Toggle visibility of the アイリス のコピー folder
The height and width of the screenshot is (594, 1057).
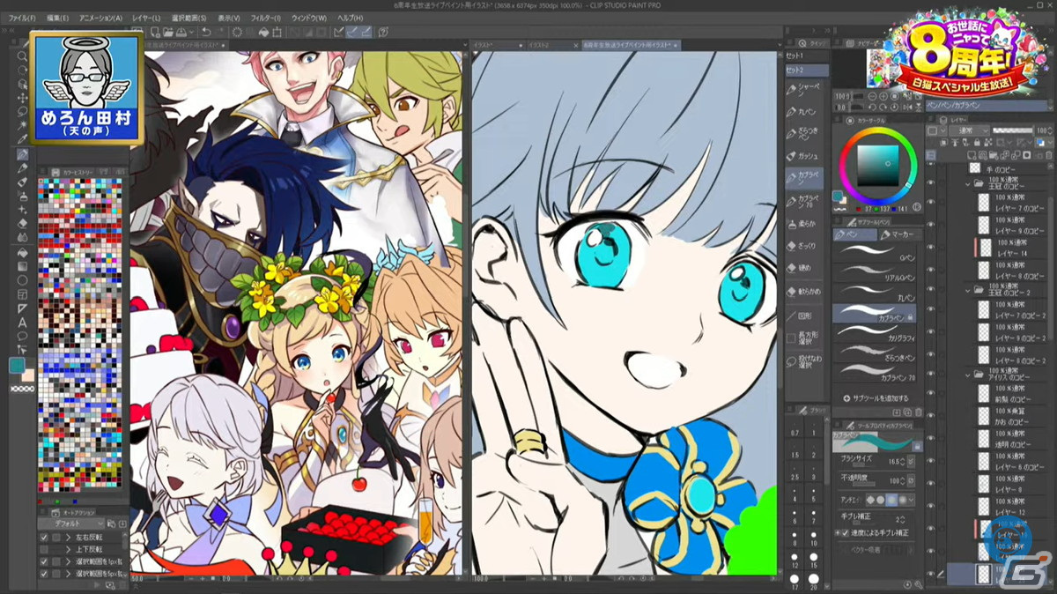(x=932, y=374)
